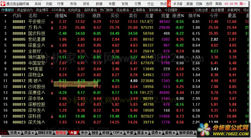Screen dimensions: 251x138
Task: Click the 多股同列 button
Action: [x=234, y=10]
